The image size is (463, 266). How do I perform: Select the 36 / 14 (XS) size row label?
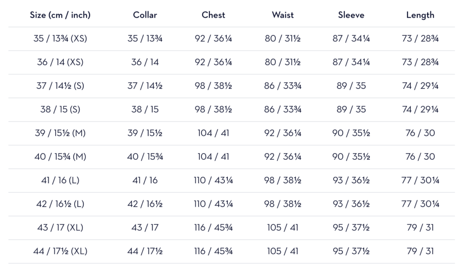pos(60,62)
